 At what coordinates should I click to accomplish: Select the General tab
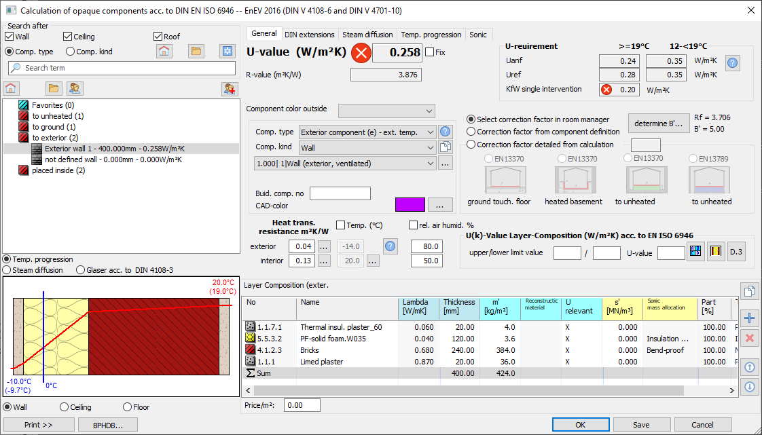pyautogui.click(x=264, y=33)
